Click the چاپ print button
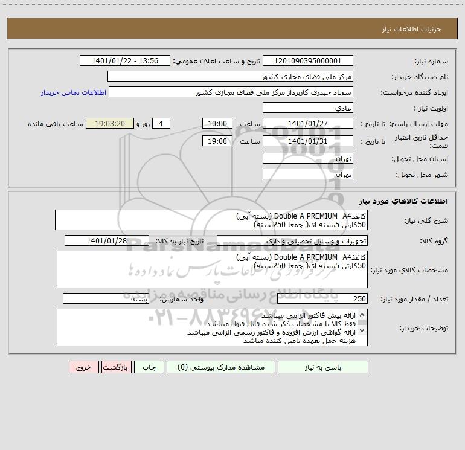 click(x=149, y=367)
